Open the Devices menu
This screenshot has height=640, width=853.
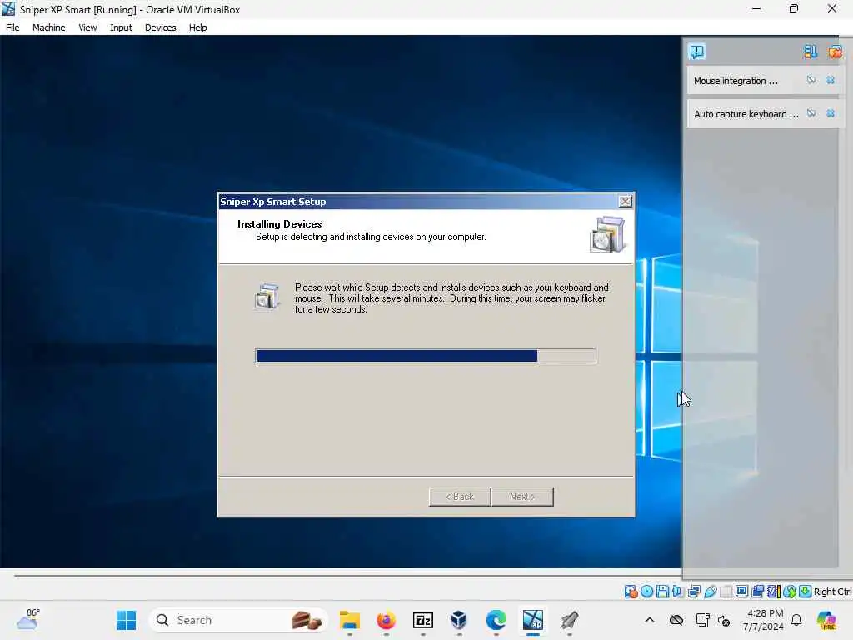(x=160, y=27)
